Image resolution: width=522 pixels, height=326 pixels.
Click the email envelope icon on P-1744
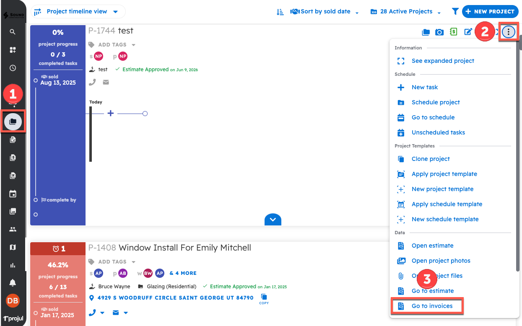(x=105, y=82)
